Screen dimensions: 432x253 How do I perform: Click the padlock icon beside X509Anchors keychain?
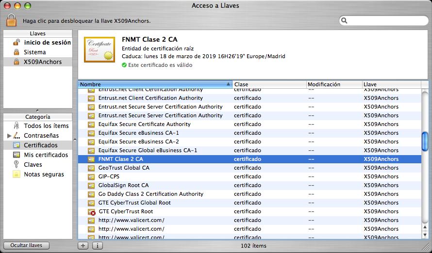17,62
